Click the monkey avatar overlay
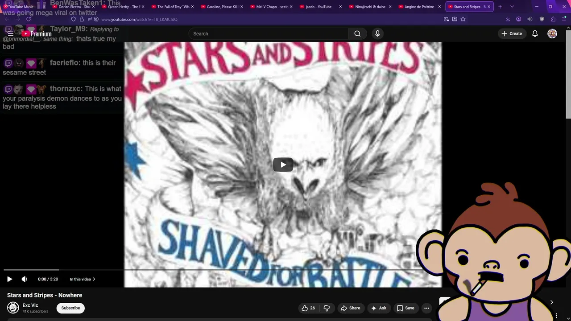This screenshot has height=321, width=571. point(493,252)
